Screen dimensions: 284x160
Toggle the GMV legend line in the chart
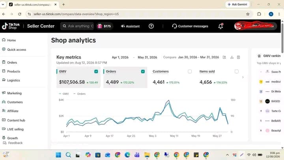tap(64, 94)
